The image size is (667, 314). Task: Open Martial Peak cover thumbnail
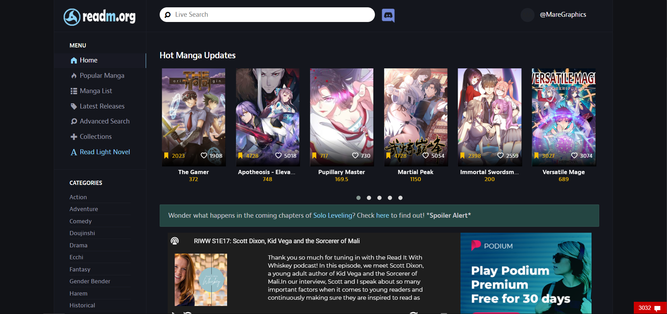416,117
